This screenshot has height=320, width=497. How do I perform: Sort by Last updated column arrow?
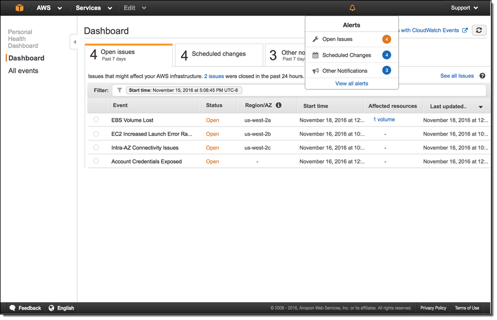(480, 107)
